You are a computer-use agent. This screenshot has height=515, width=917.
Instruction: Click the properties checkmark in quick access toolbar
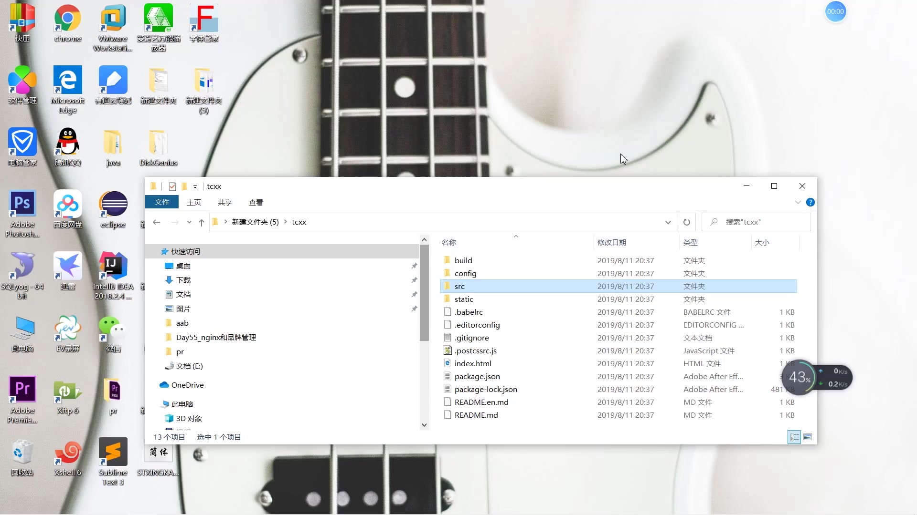tap(172, 186)
